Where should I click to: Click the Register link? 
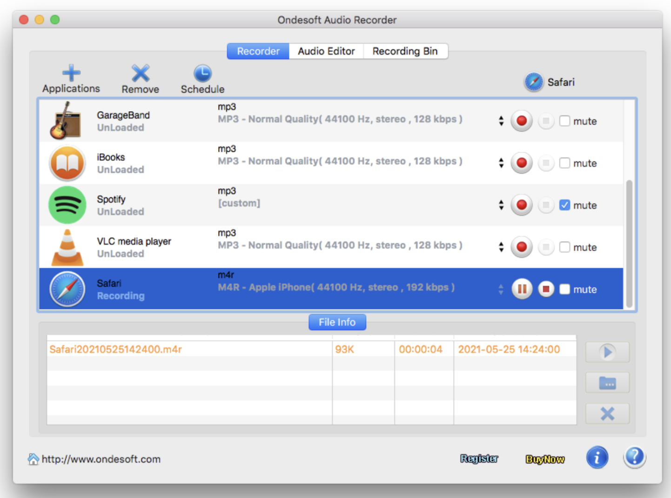click(x=479, y=459)
